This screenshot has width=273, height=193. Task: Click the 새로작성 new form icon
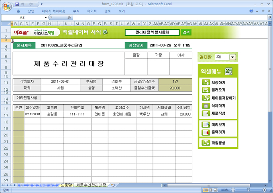pos(206,113)
